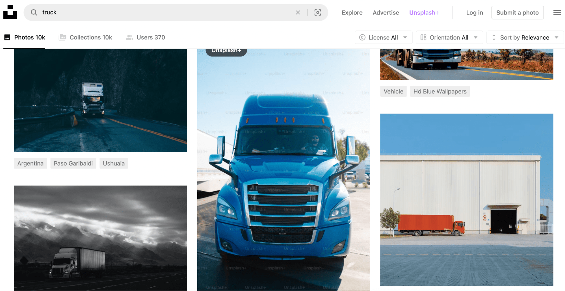Expand the Orientation All filter
This screenshot has width=565, height=291.
pos(449,37)
